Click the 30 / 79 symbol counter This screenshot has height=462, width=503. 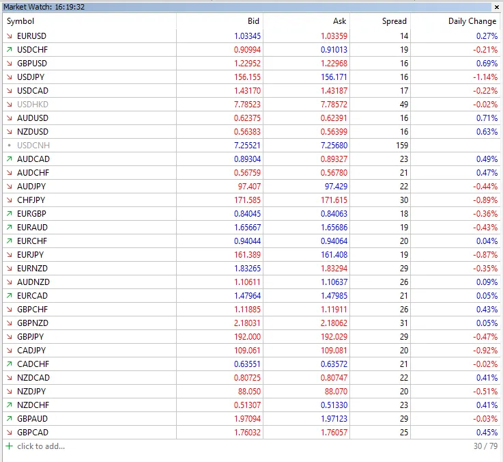click(x=484, y=446)
